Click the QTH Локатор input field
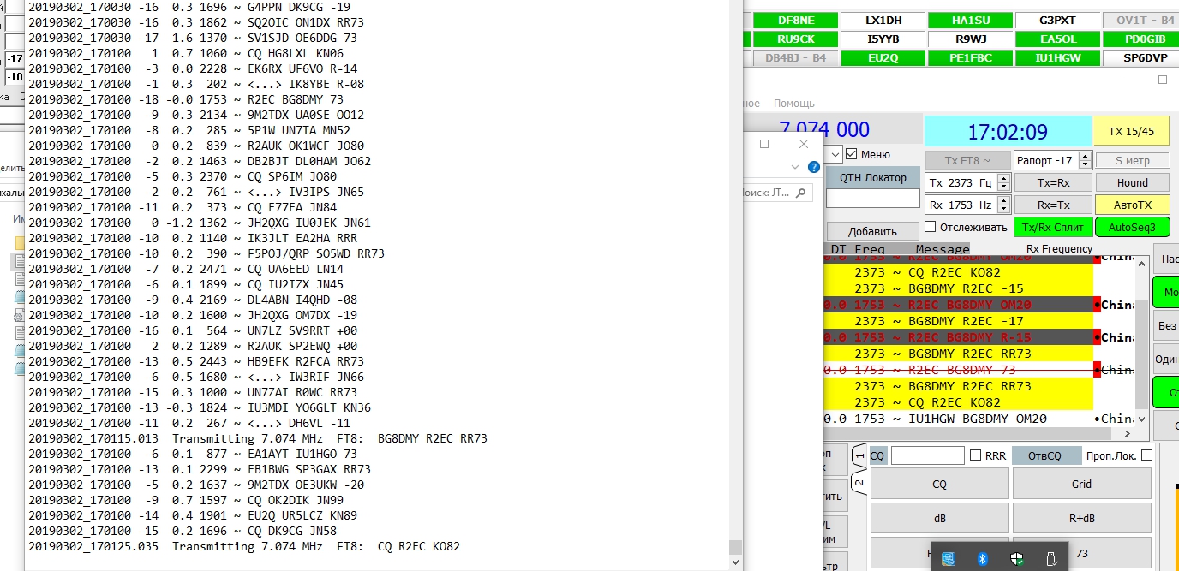Screen dimensions: 1179x571 pyautogui.click(x=871, y=199)
